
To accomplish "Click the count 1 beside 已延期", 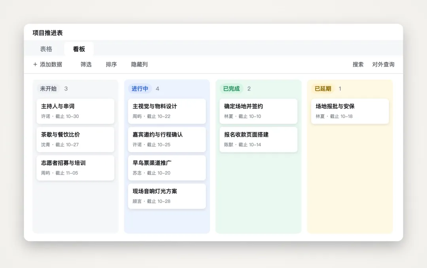I will (x=340, y=89).
